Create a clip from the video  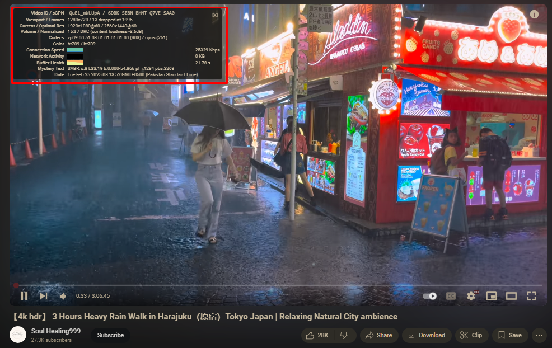pyautogui.click(x=471, y=335)
